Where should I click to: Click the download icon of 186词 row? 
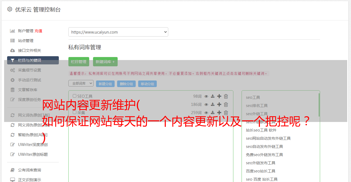213,105
